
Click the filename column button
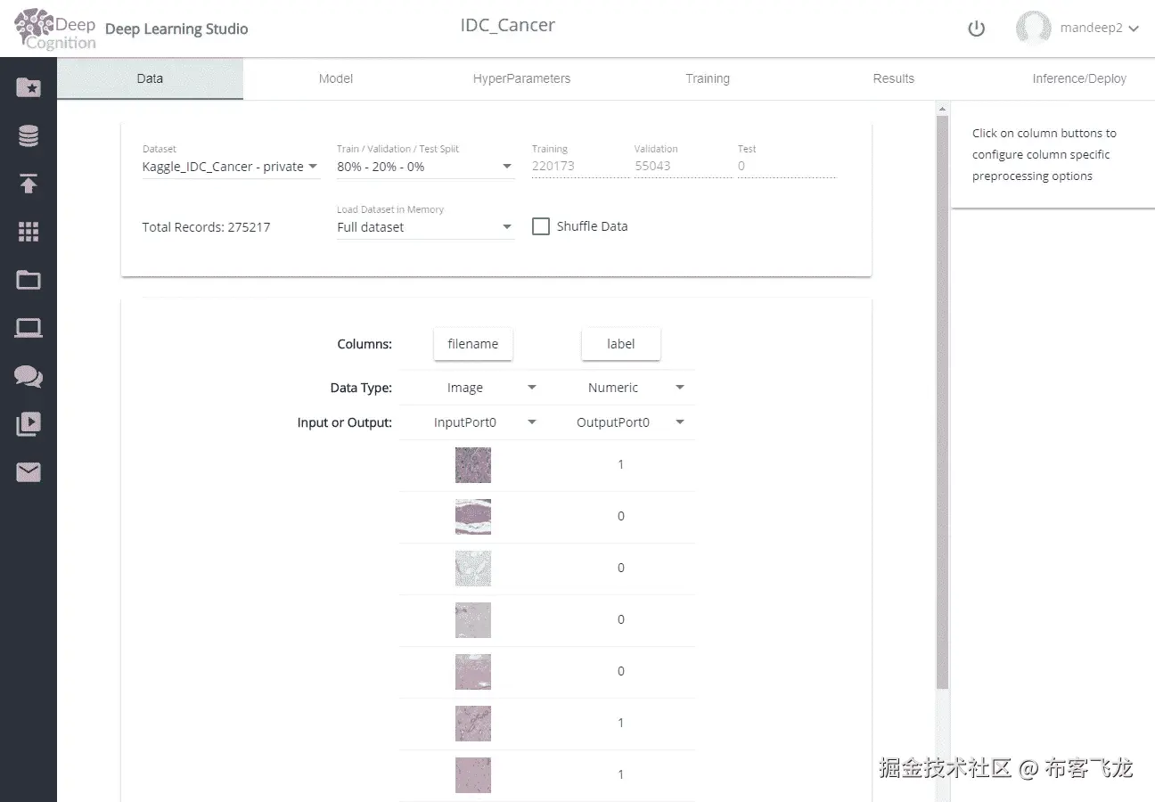click(x=473, y=344)
